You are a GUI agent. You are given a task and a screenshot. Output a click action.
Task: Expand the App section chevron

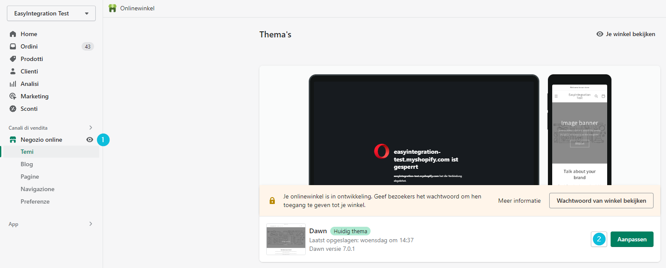click(91, 224)
